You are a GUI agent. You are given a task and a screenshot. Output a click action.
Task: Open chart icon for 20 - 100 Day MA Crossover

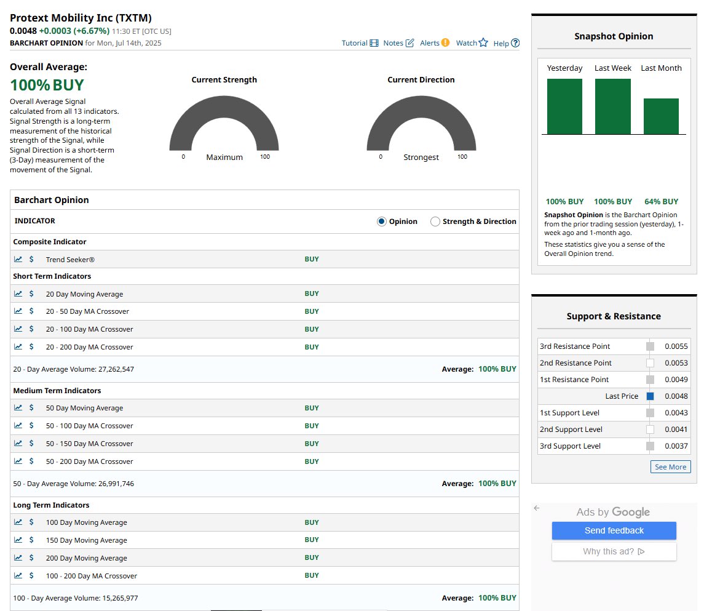click(18, 329)
